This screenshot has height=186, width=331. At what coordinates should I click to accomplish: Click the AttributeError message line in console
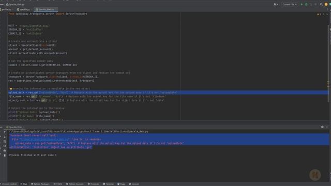pyautogui.click(x=51, y=147)
